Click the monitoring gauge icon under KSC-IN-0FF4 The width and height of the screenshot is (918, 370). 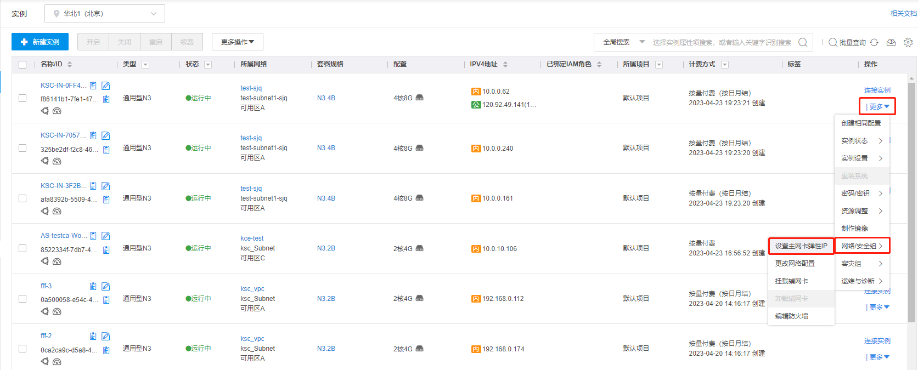pyautogui.click(x=57, y=111)
